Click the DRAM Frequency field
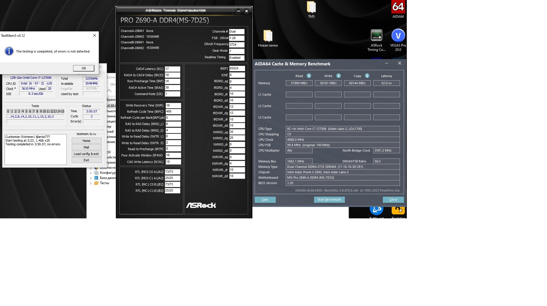547x306 pixels. tap(237, 45)
